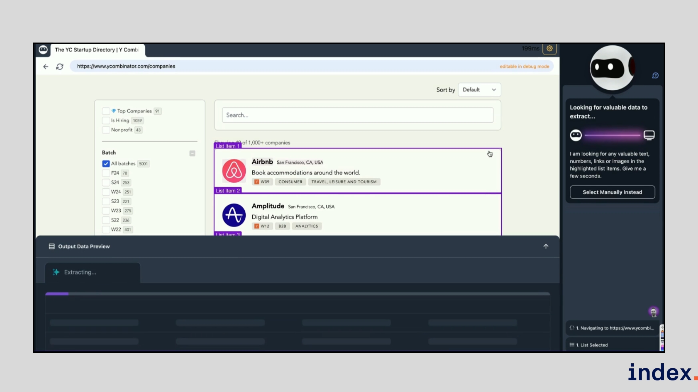Open settings gear in tab bar

click(x=549, y=48)
